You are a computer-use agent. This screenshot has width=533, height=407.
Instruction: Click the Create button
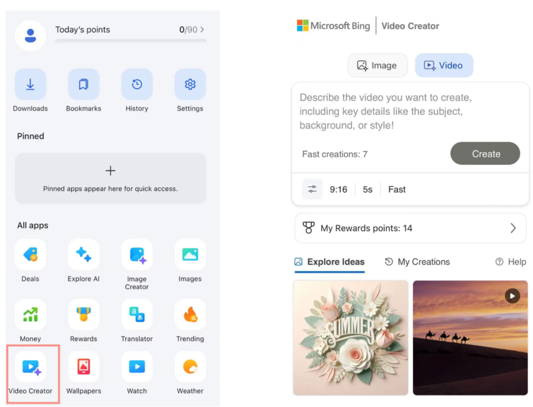coord(485,154)
